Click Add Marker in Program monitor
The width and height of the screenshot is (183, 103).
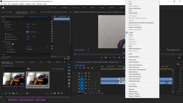click(x=106, y=58)
